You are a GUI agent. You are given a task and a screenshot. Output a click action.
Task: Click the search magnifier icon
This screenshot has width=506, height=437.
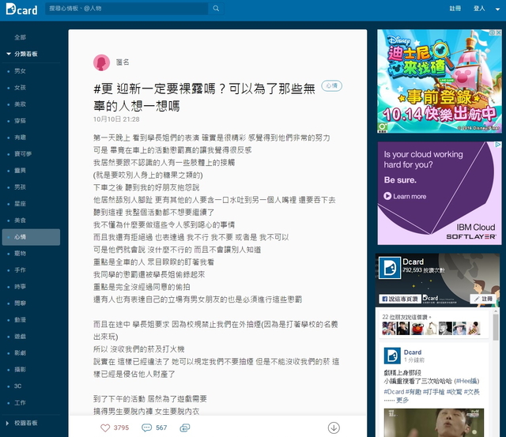tap(216, 8)
